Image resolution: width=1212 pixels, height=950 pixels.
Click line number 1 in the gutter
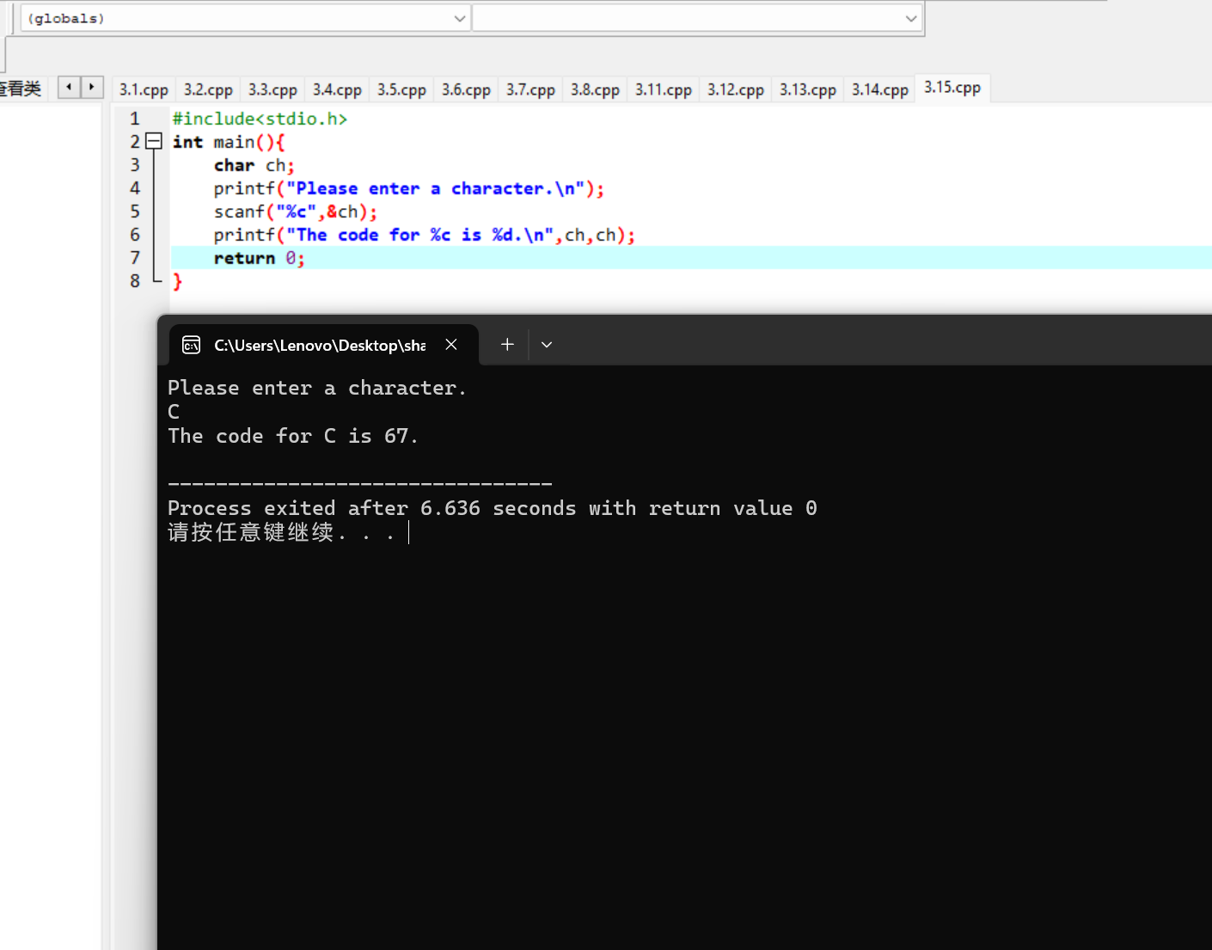click(135, 119)
